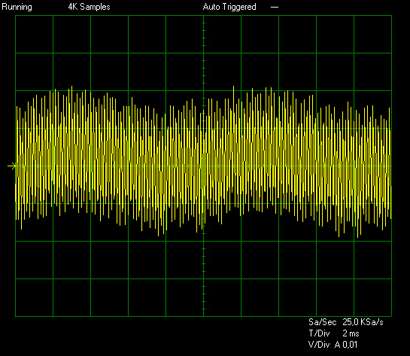Click the yellow ground level arrow marker

pos(11,166)
